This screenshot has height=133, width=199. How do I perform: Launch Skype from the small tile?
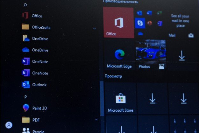pyautogui.click(x=140, y=23)
